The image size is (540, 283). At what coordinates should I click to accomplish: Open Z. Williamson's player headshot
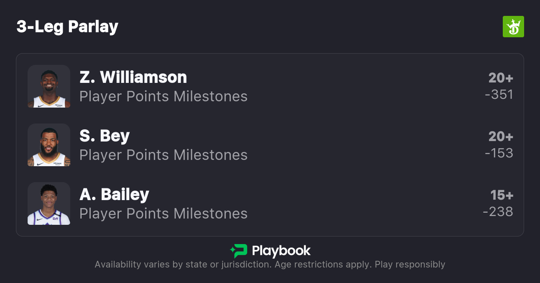tap(49, 86)
